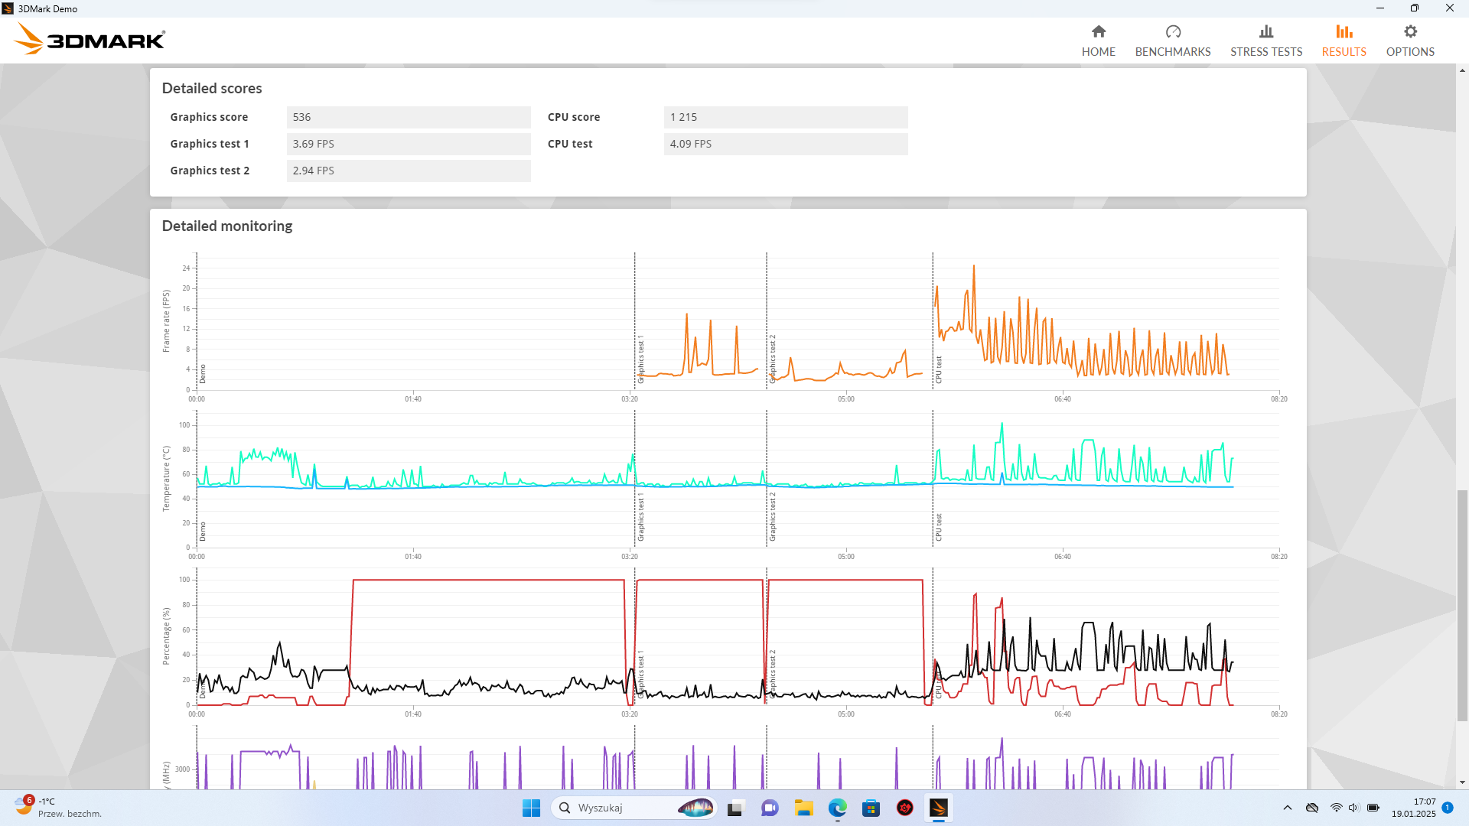The width and height of the screenshot is (1469, 826).
Task: Click the Graphics score label
Action: (209, 117)
